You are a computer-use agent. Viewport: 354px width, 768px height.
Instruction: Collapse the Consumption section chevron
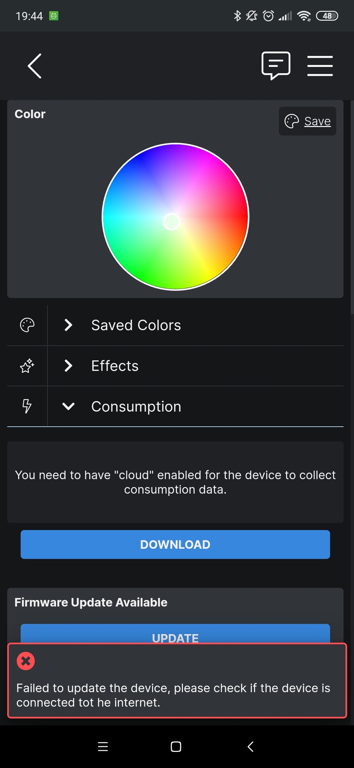pos(68,407)
